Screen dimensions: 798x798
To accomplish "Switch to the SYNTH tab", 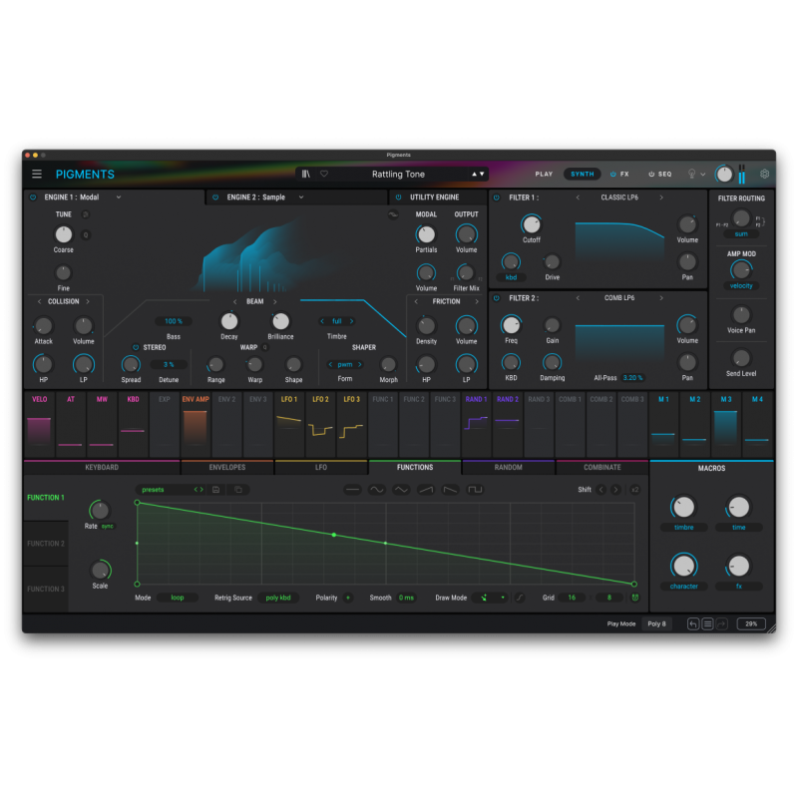I will [x=582, y=173].
